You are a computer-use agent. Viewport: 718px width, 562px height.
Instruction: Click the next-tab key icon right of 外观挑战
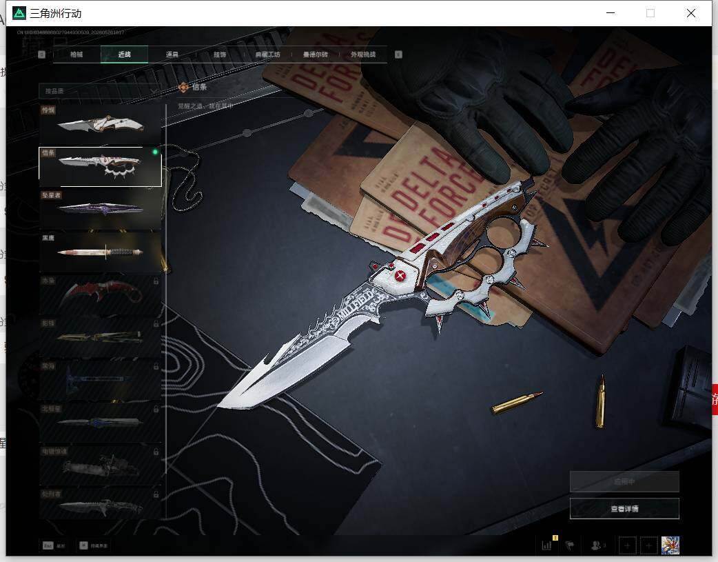click(398, 54)
